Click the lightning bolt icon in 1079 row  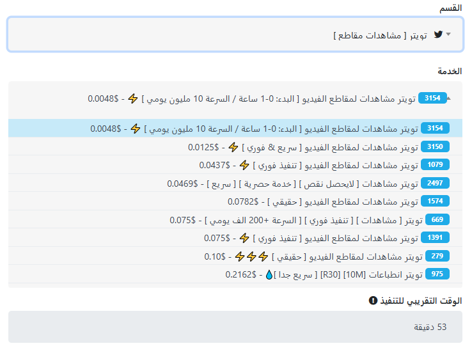244,165
